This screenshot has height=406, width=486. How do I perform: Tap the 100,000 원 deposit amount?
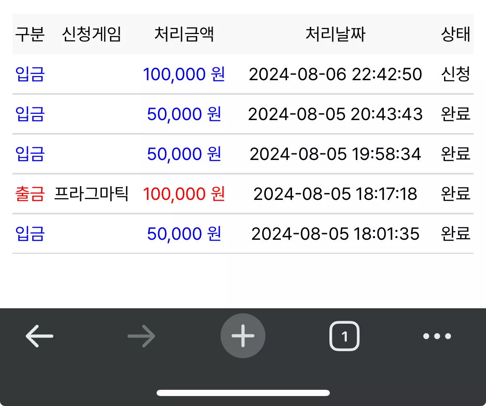click(184, 74)
